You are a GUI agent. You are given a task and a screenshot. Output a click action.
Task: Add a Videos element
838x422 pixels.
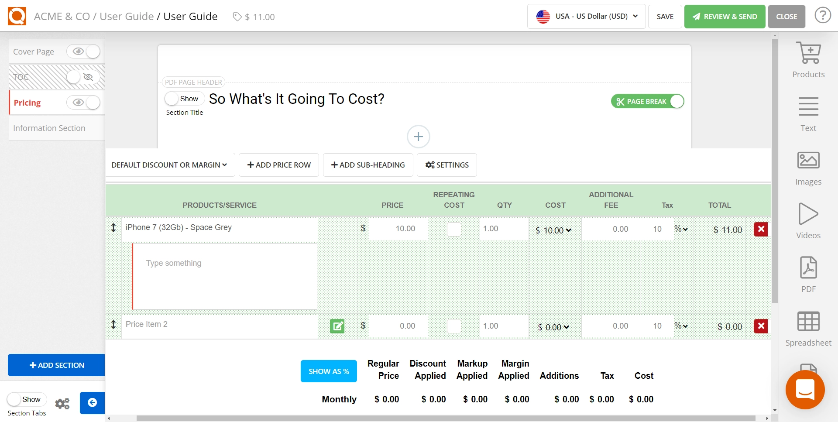click(808, 221)
